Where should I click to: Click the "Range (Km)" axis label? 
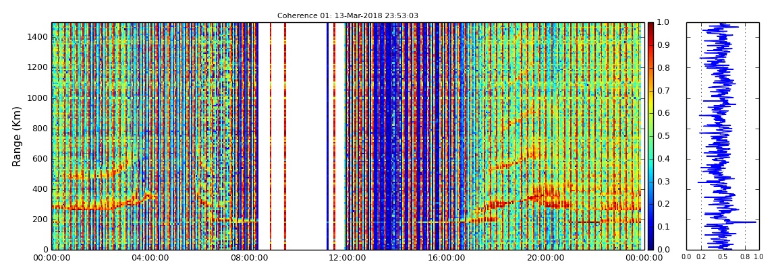coord(16,136)
